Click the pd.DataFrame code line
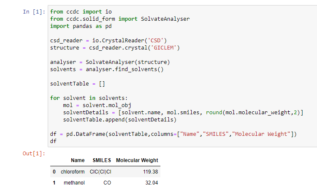 [173, 135]
